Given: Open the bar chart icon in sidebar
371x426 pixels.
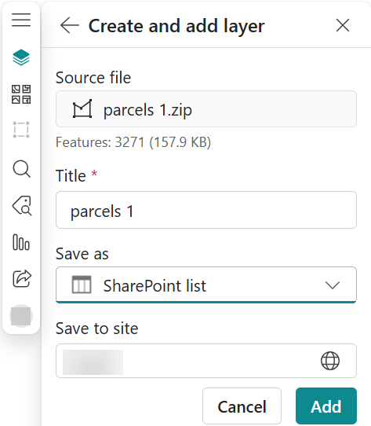Looking at the screenshot, I should pyautogui.click(x=21, y=242).
